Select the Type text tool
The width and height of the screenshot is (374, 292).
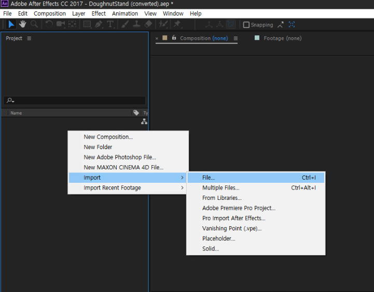[110, 24]
